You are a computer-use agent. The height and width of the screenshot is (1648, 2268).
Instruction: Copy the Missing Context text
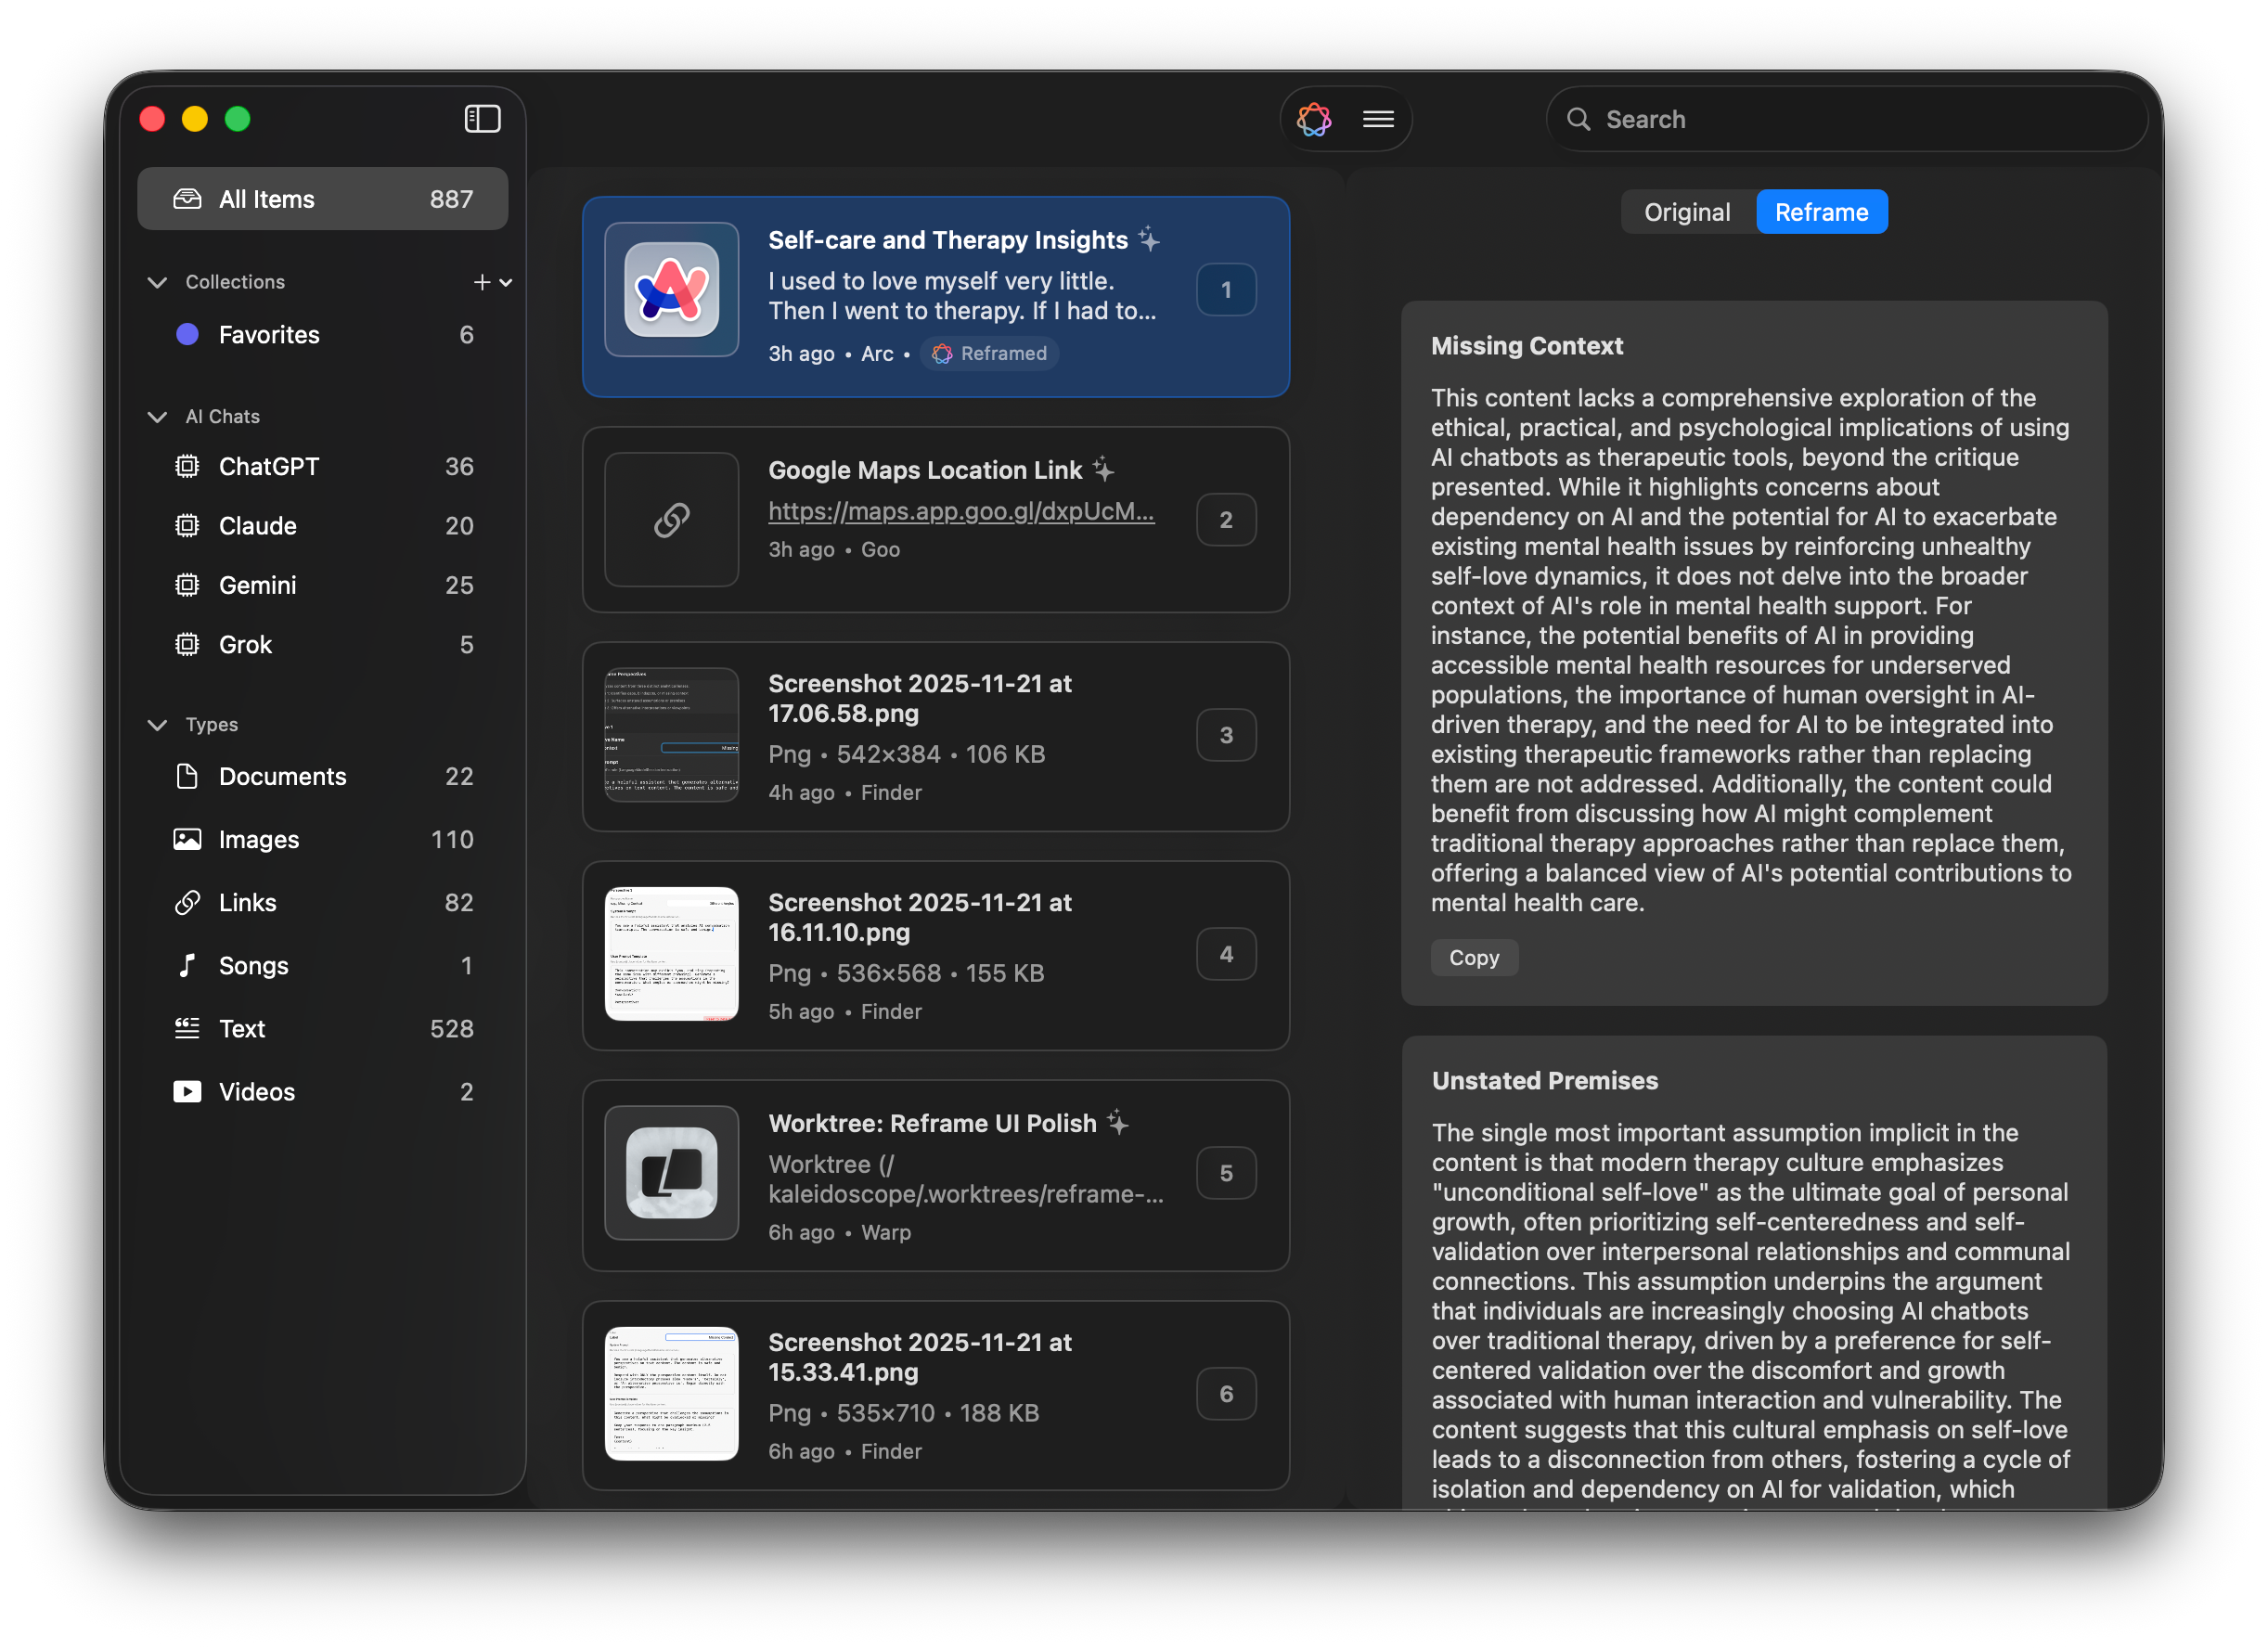coord(1473,957)
